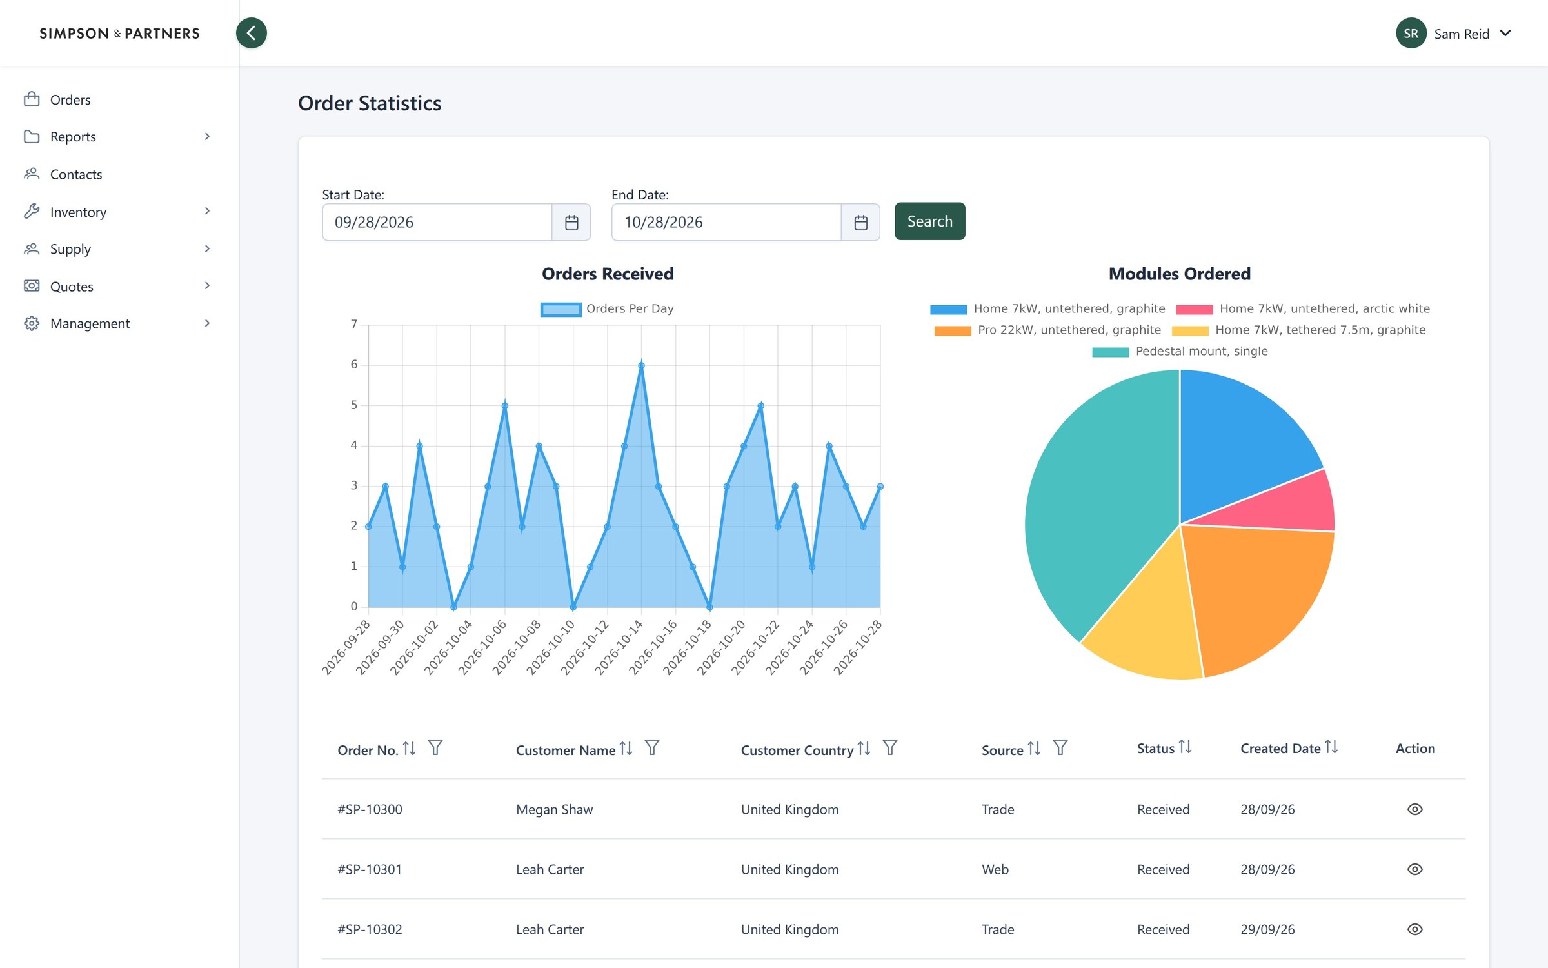1548x968 pixels.
Task: Click the Supply users icon
Action: pos(32,248)
